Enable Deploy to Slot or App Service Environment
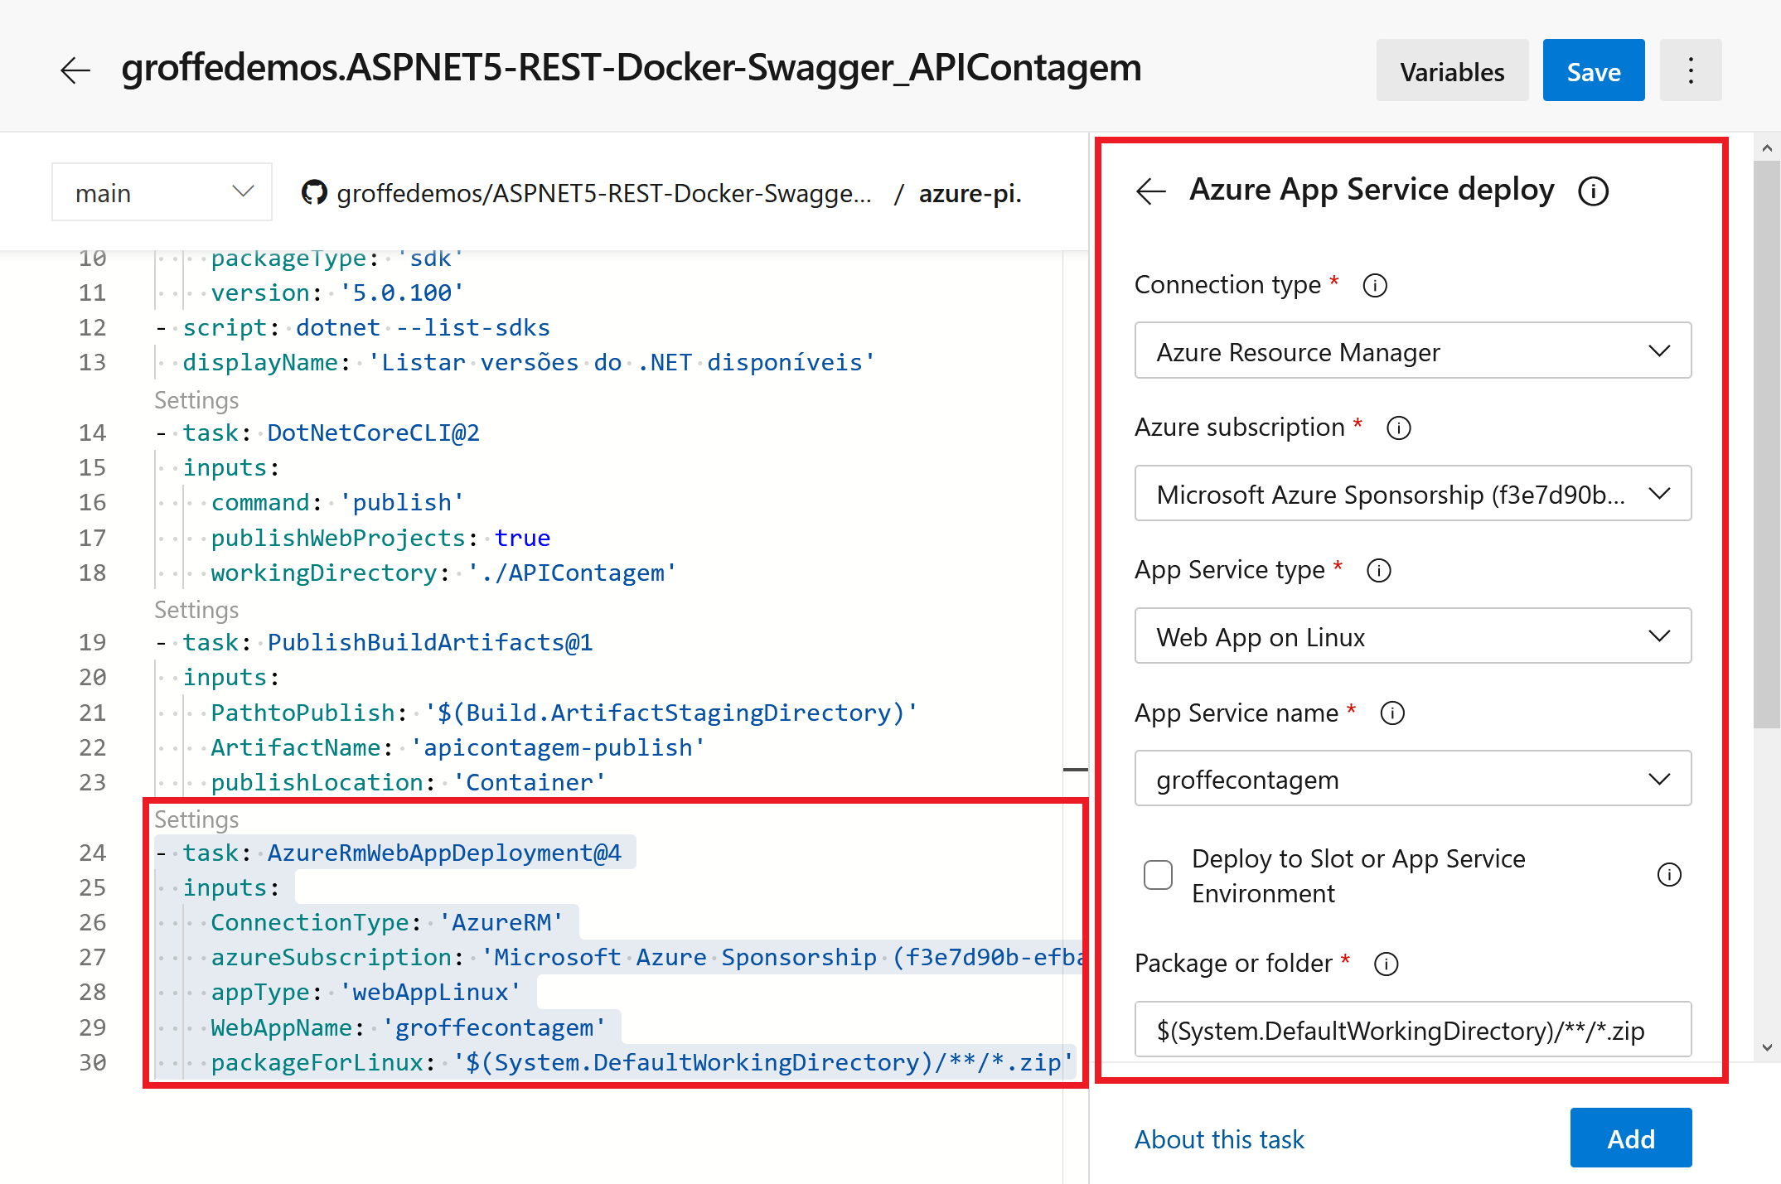The width and height of the screenshot is (1781, 1184). (1158, 875)
